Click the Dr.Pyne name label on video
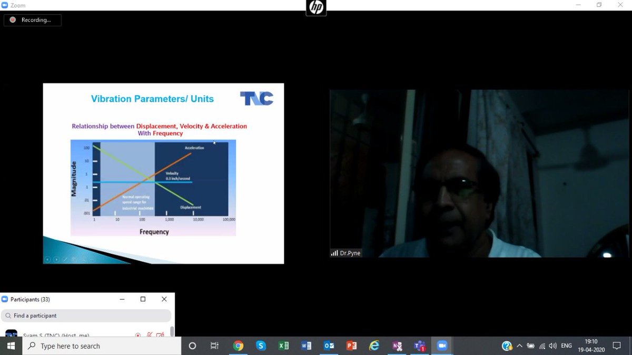 pos(351,253)
